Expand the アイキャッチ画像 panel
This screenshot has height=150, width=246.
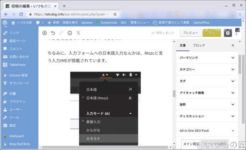point(207,93)
